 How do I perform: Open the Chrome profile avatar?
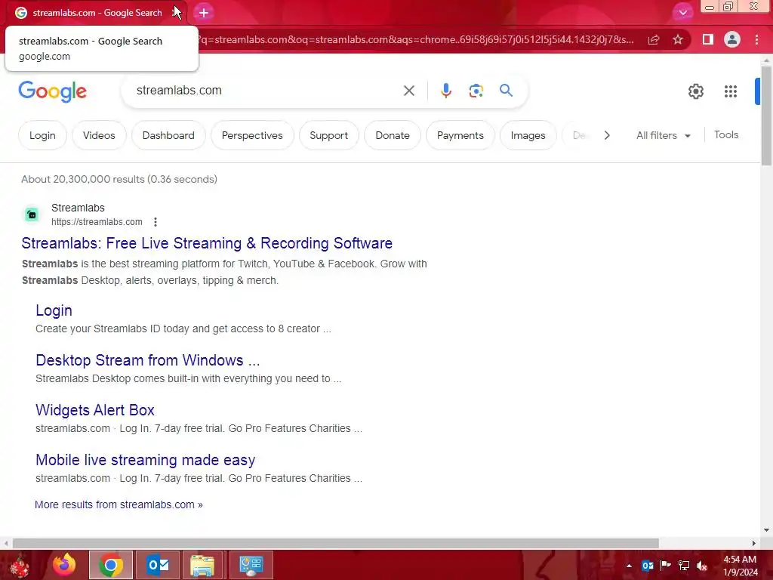point(732,39)
